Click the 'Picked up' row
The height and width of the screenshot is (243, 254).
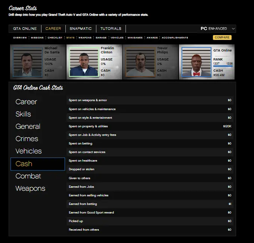point(150,221)
